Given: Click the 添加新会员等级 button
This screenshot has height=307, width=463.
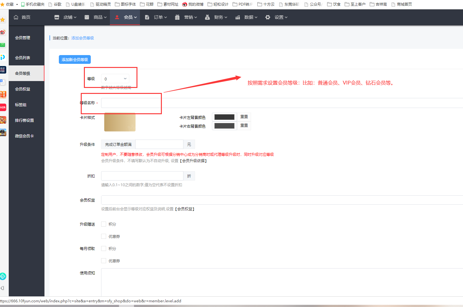Looking at the screenshot, I should pos(75,59).
